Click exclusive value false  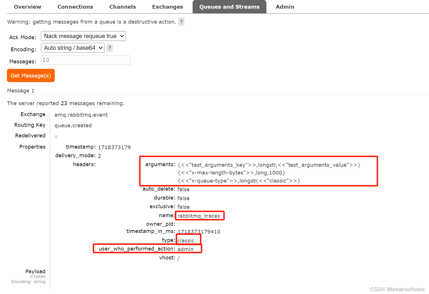point(183,207)
